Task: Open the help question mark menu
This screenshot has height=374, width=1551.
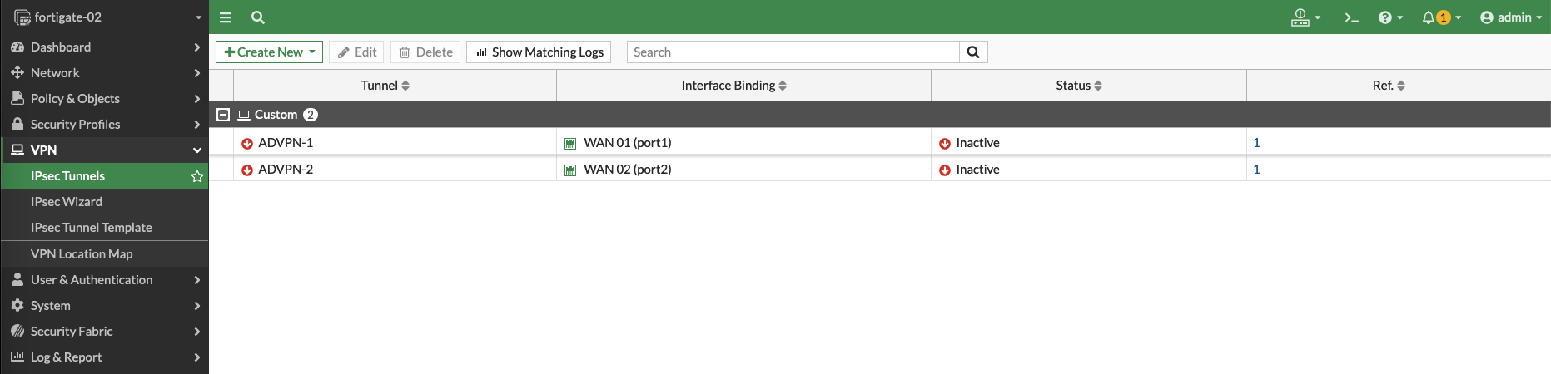Action: tap(1389, 17)
